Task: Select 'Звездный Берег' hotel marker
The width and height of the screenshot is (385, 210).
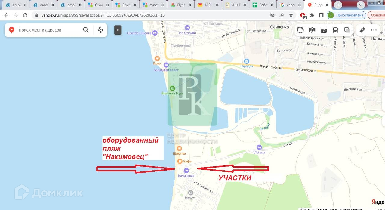Action: coord(166,65)
